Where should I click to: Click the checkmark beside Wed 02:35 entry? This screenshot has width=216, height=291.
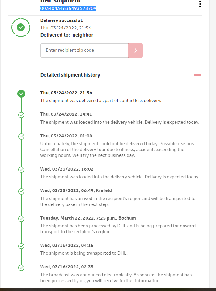click(21, 267)
